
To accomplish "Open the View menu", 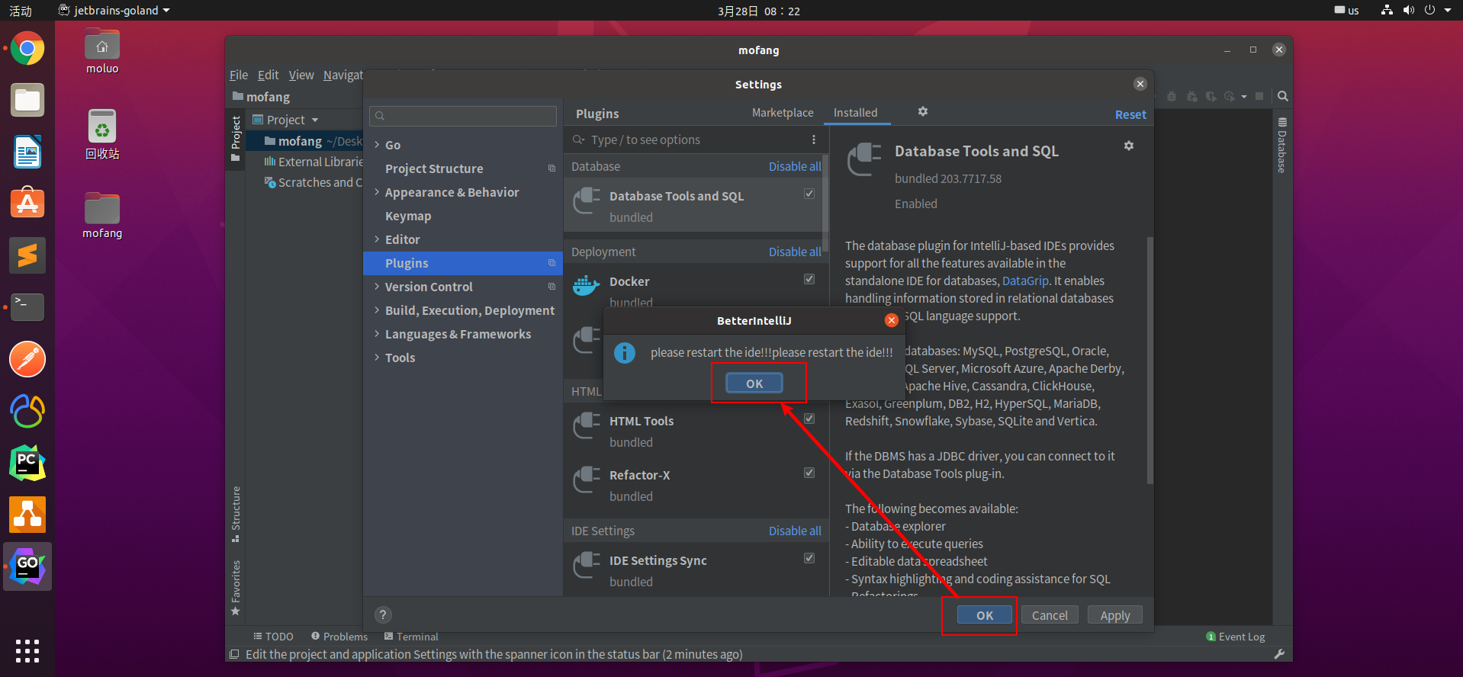I will [x=301, y=75].
